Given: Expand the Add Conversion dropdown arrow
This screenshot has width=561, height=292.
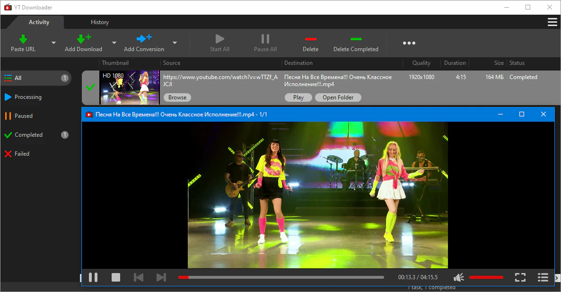Looking at the screenshot, I should (x=175, y=43).
